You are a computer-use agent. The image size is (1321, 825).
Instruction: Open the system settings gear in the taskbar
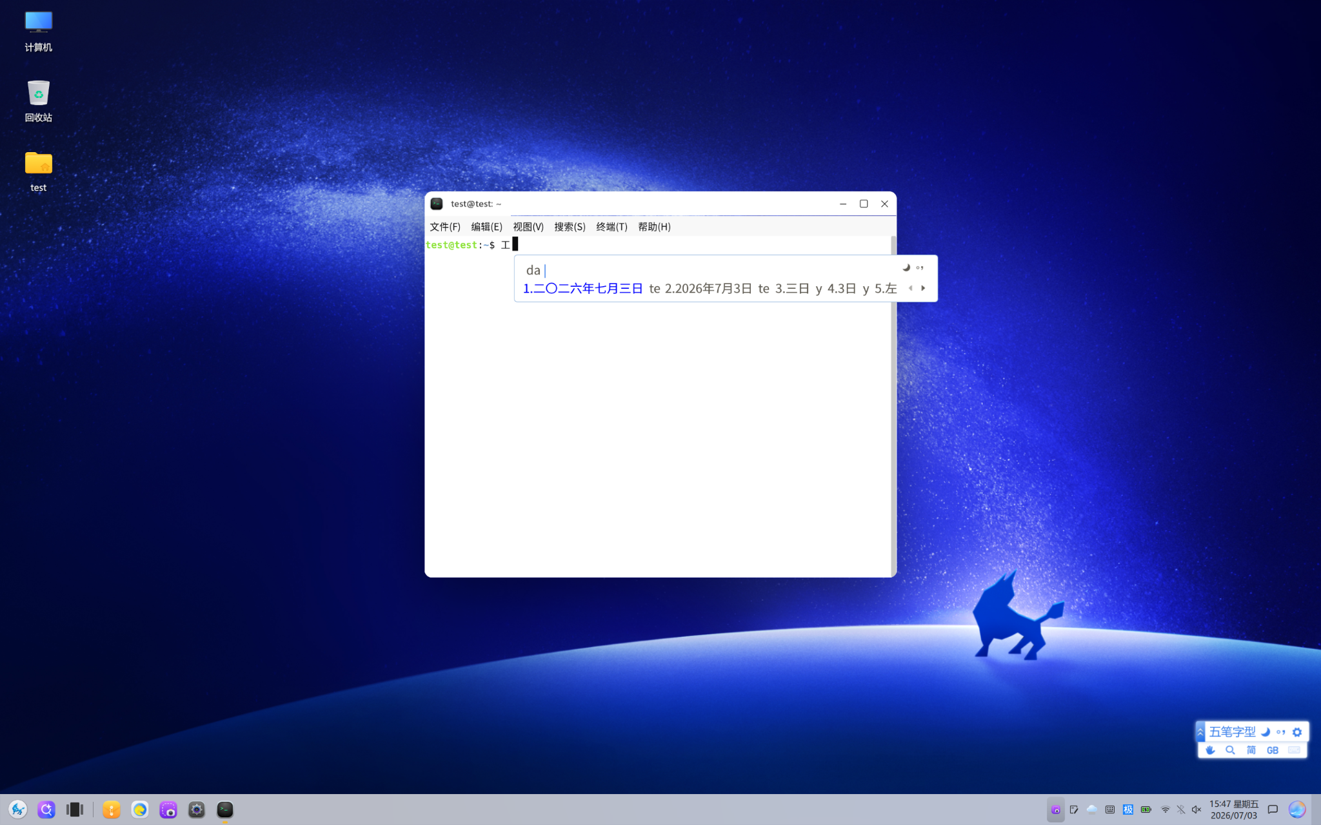pos(197,810)
